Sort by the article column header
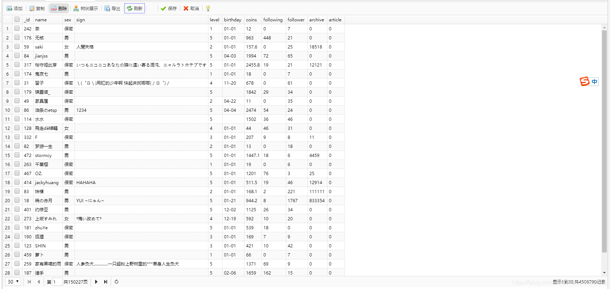Image resolution: width=610 pixels, height=289 pixels. coord(336,20)
